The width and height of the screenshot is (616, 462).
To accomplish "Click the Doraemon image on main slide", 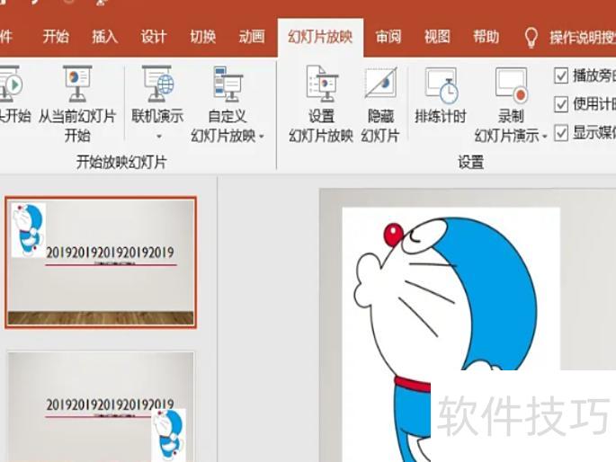I will coord(451,334).
